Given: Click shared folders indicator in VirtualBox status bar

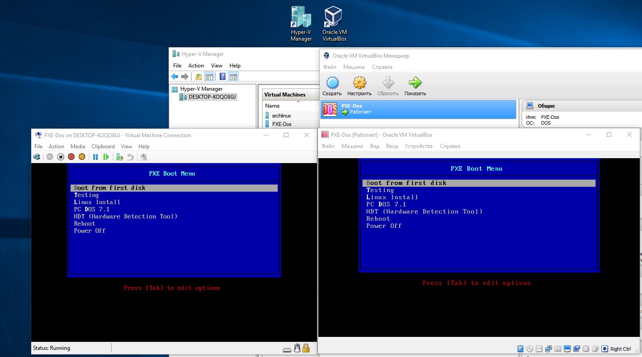Looking at the screenshot, I should tap(558, 349).
